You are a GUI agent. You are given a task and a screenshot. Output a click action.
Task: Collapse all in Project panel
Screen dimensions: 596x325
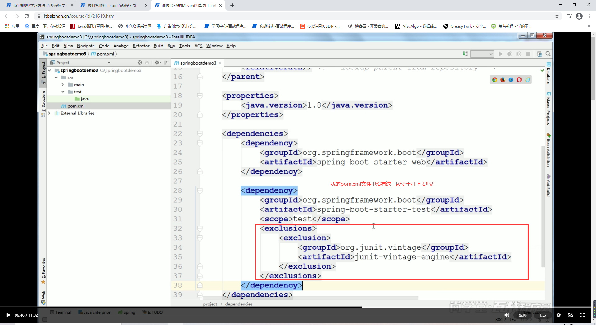click(x=147, y=63)
